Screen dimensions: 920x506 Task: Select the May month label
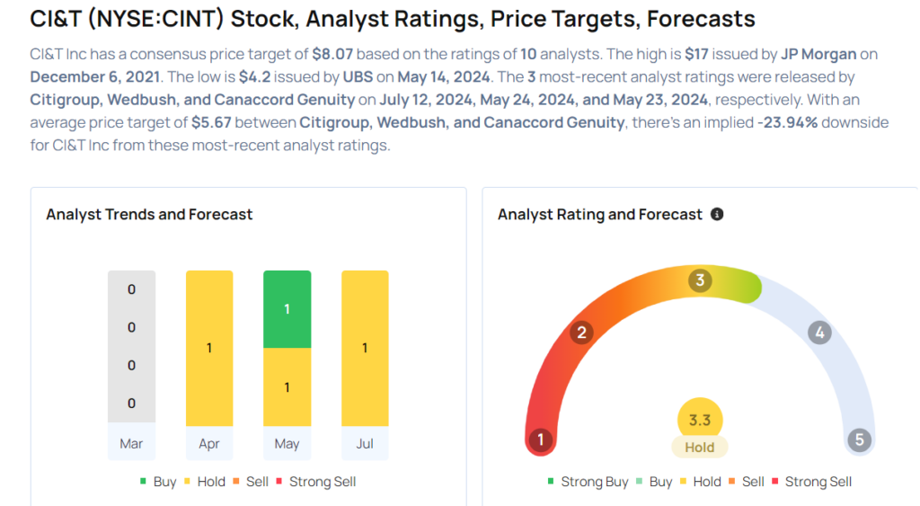pyautogui.click(x=287, y=443)
